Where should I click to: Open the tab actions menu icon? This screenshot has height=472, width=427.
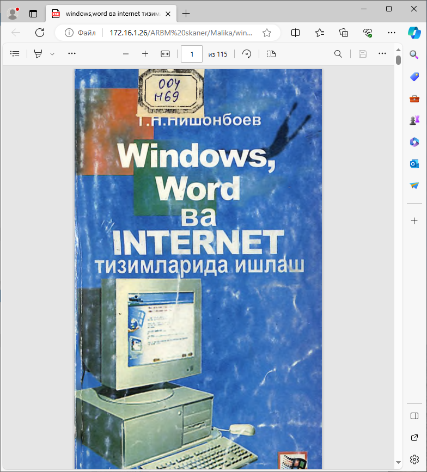[x=33, y=14]
